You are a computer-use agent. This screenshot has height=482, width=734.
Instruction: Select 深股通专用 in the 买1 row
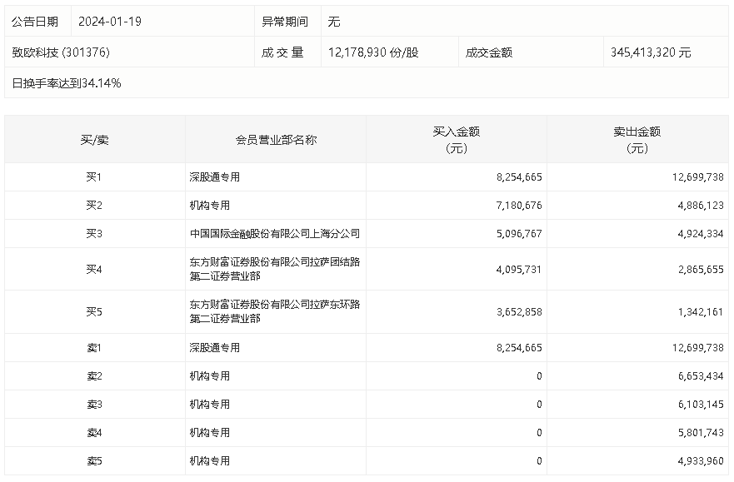coord(214,177)
